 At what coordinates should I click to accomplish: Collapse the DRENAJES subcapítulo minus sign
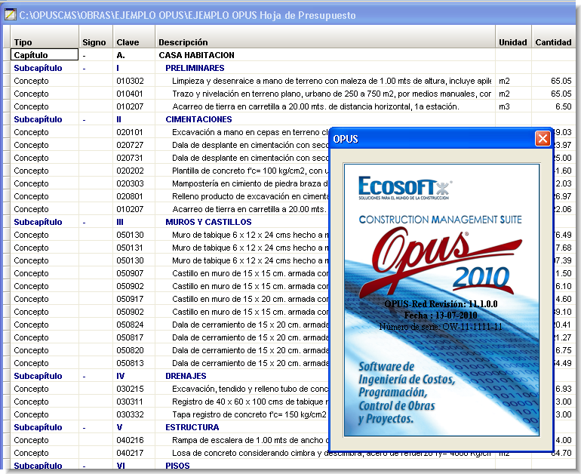[x=84, y=376]
